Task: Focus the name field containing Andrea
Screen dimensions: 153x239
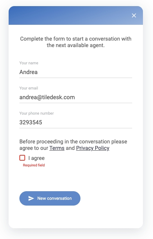Action: 76,72
